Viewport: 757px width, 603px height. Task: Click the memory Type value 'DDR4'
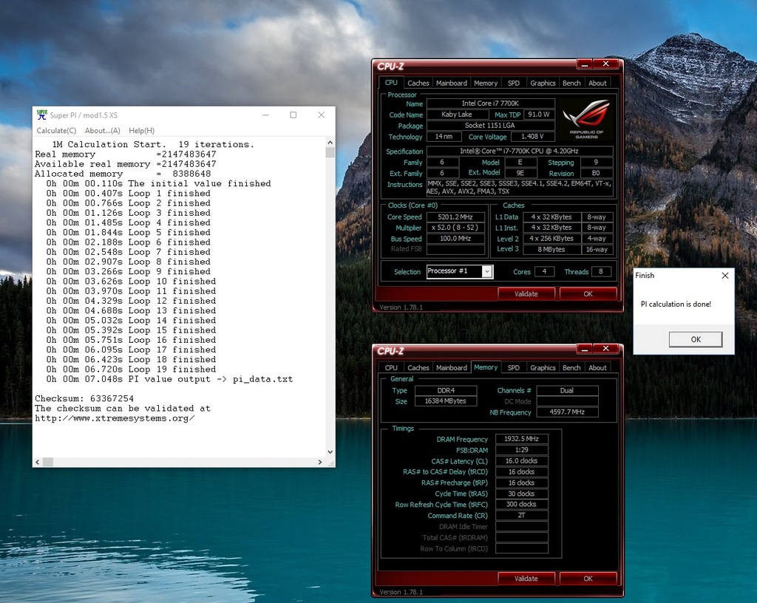point(446,391)
